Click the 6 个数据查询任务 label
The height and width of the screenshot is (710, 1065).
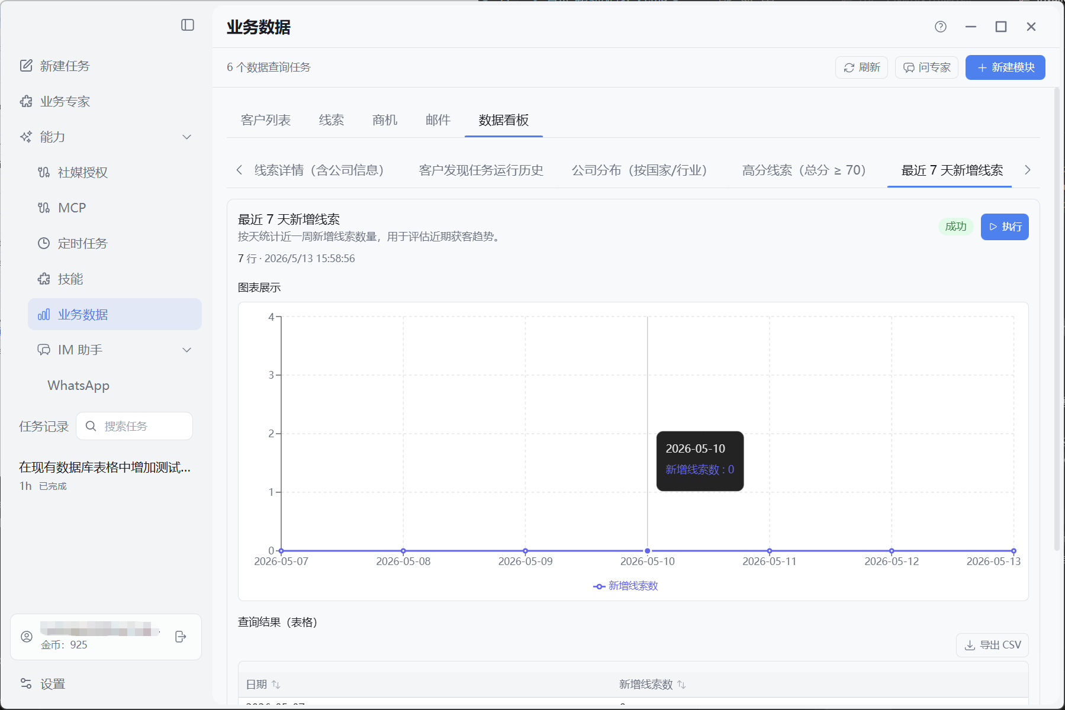coord(269,67)
